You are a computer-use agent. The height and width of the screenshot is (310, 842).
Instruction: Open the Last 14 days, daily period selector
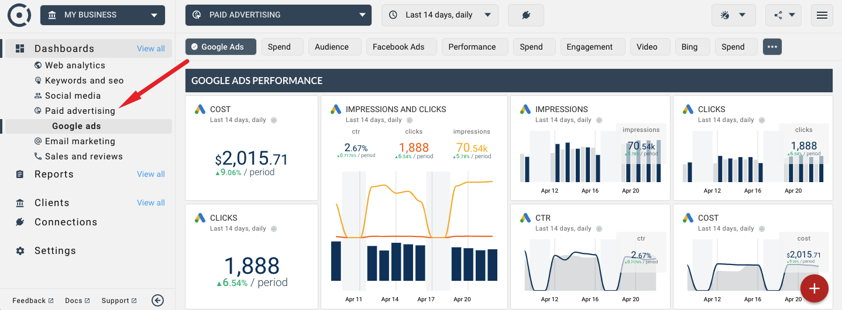click(x=440, y=15)
